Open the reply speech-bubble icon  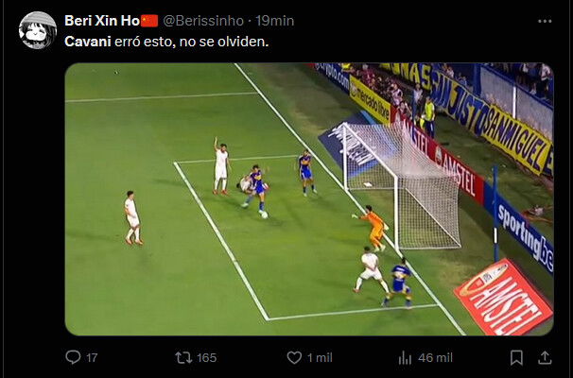coord(73,357)
